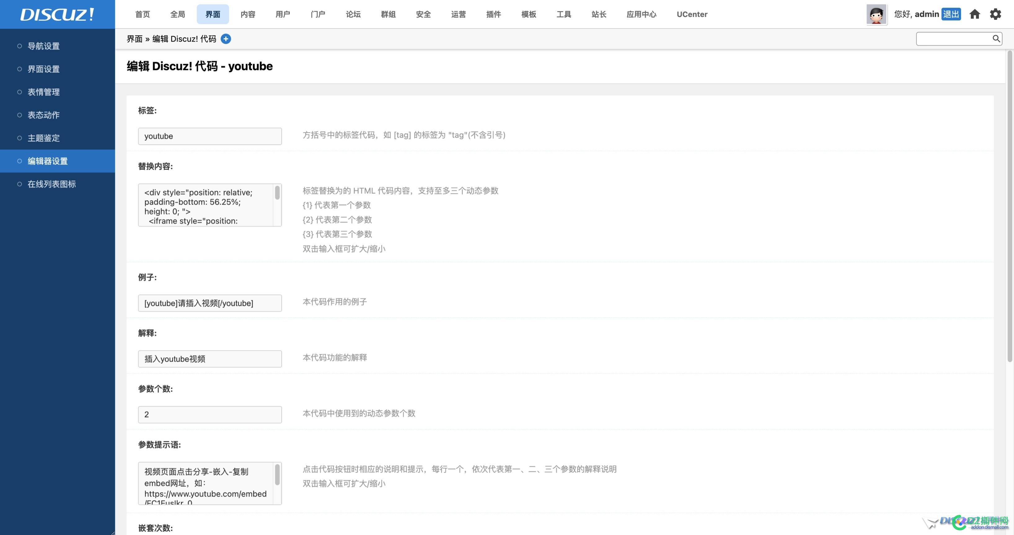Click the hint text 本代码功能的解释
1014x535 pixels.
point(335,358)
